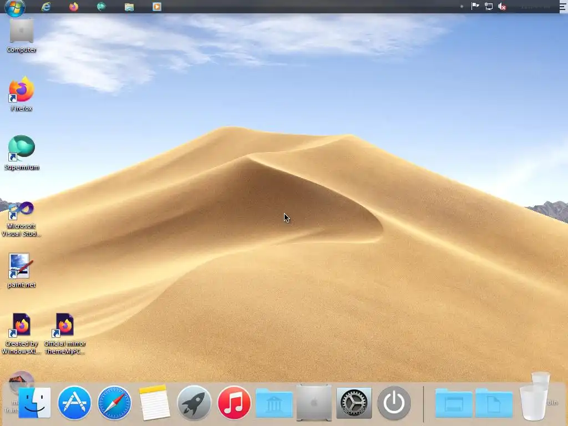The image size is (568, 426).
Task: Start Windows Media Player from the taskbar
Action: pyautogui.click(x=157, y=7)
